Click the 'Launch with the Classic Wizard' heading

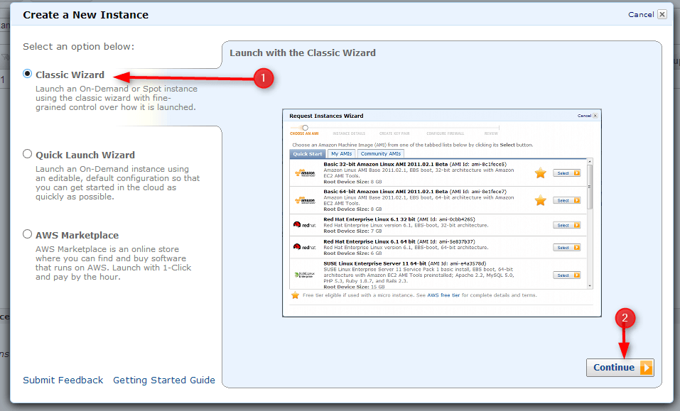coord(302,53)
